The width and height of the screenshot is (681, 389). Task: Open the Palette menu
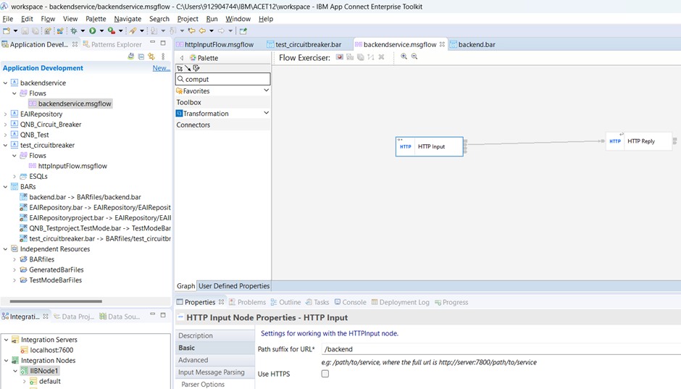96,19
